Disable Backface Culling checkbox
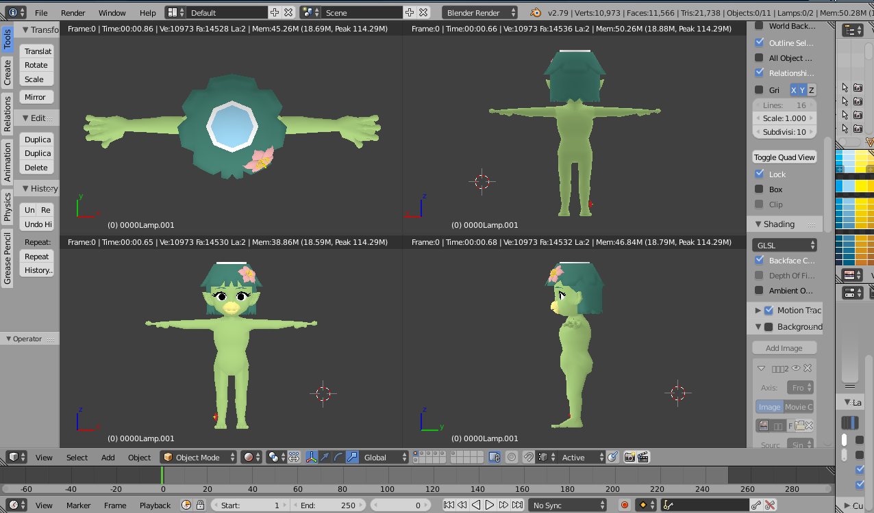This screenshot has height=513, width=874. (x=759, y=260)
